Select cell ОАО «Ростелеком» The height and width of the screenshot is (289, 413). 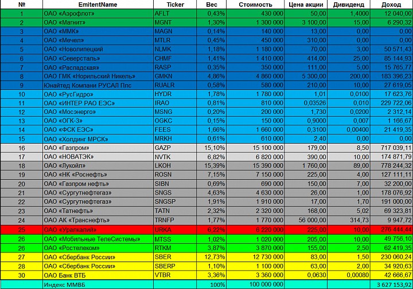tap(98, 248)
